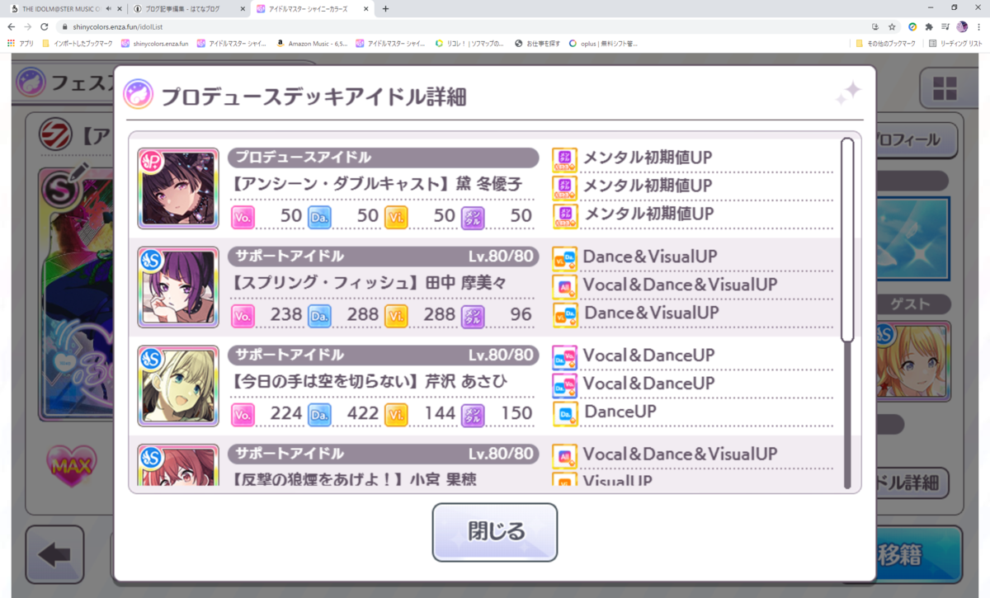Open the browser profile avatar
Image resolution: width=990 pixels, height=598 pixels.
coord(962,26)
